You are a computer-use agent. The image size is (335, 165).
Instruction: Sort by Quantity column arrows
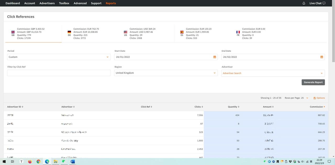pyautogui.click(x=238, y=107)
